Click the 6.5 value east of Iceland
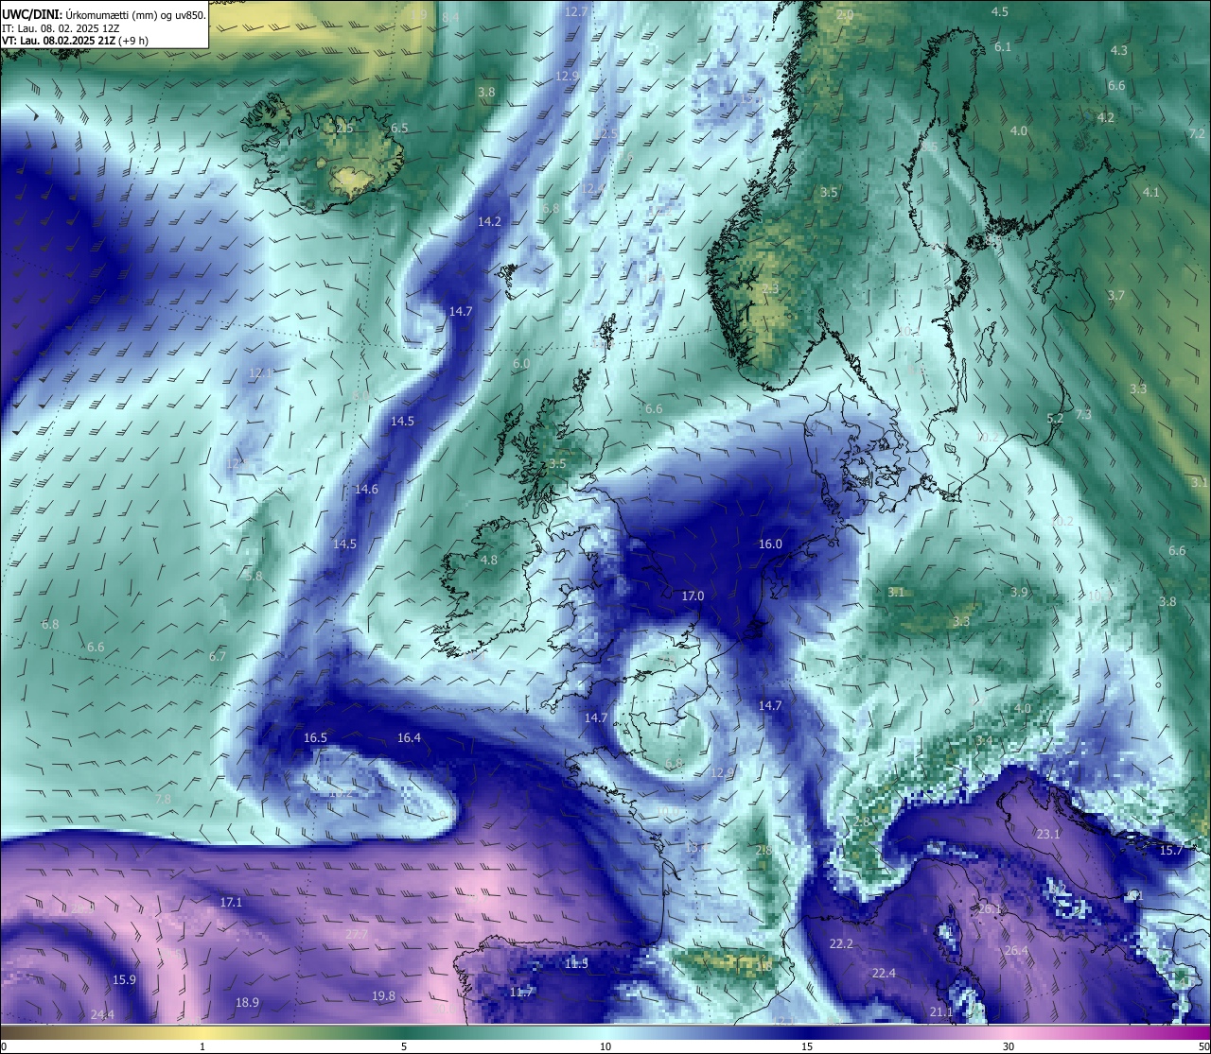The image size is (1211, 1054). 399,128
